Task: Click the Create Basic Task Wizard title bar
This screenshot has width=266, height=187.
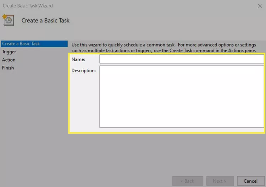Action: coord(106,6)
